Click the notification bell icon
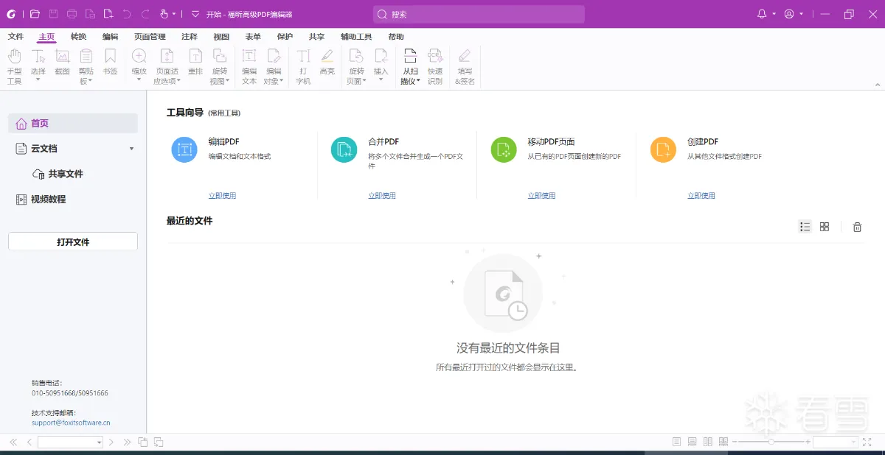 [763, 14]
